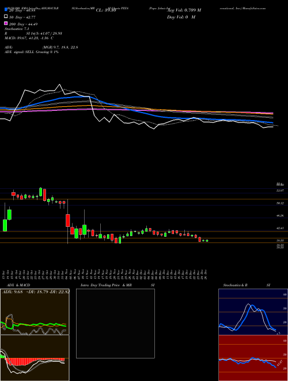Viewport: 288px width, 381px height.
Task: Click the 46.26 price axis label
Action: pos(280,215)
